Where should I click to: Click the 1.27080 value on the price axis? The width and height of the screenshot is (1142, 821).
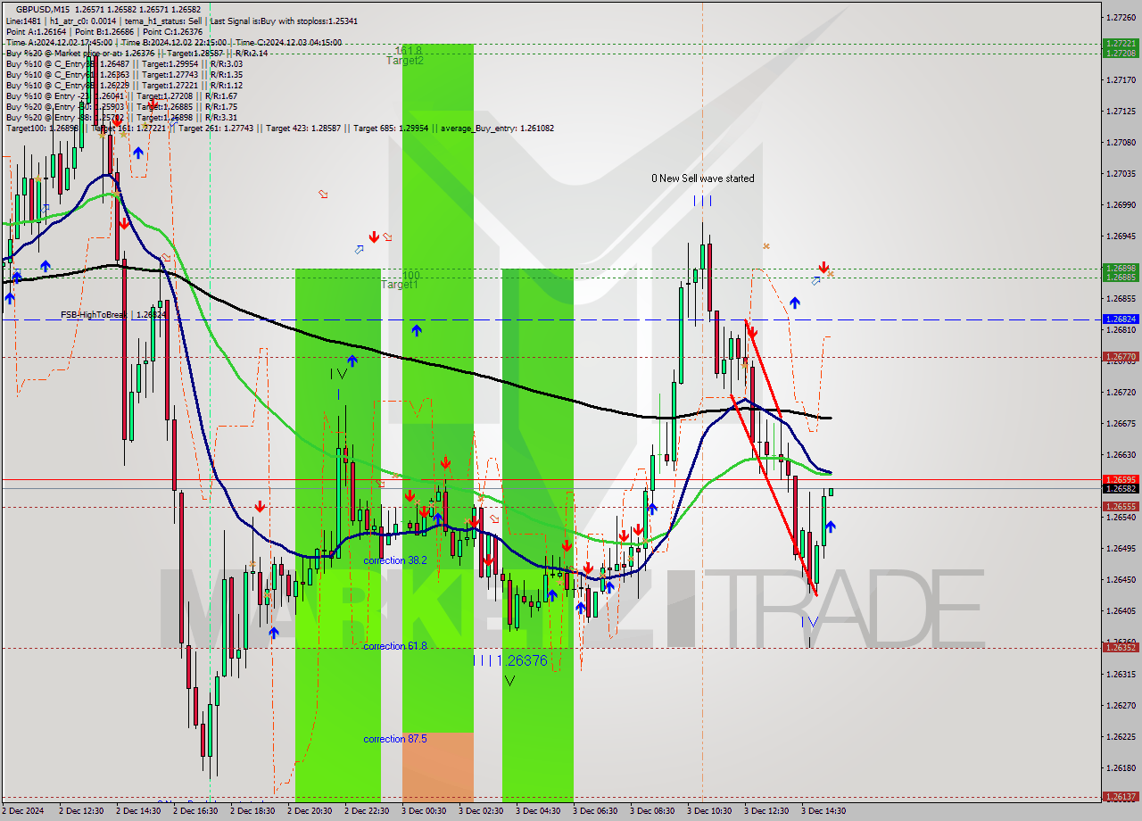coord(1121,142)
